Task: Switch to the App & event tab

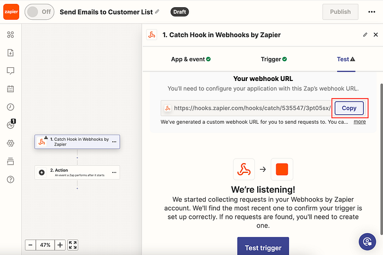Action: pos(191,59)
